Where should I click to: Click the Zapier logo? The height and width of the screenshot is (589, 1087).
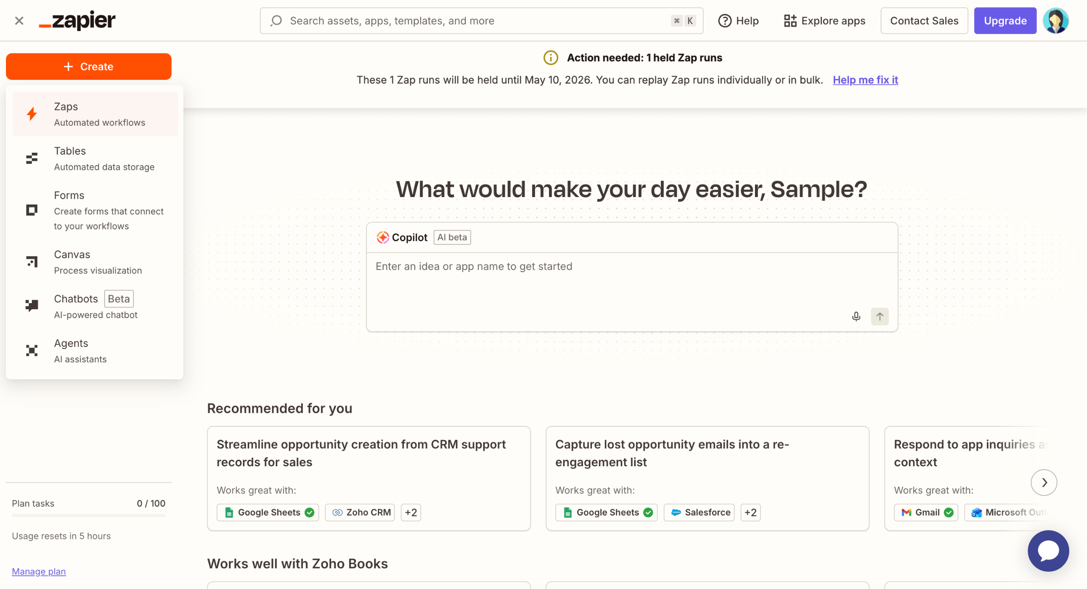tap(77, 20)
